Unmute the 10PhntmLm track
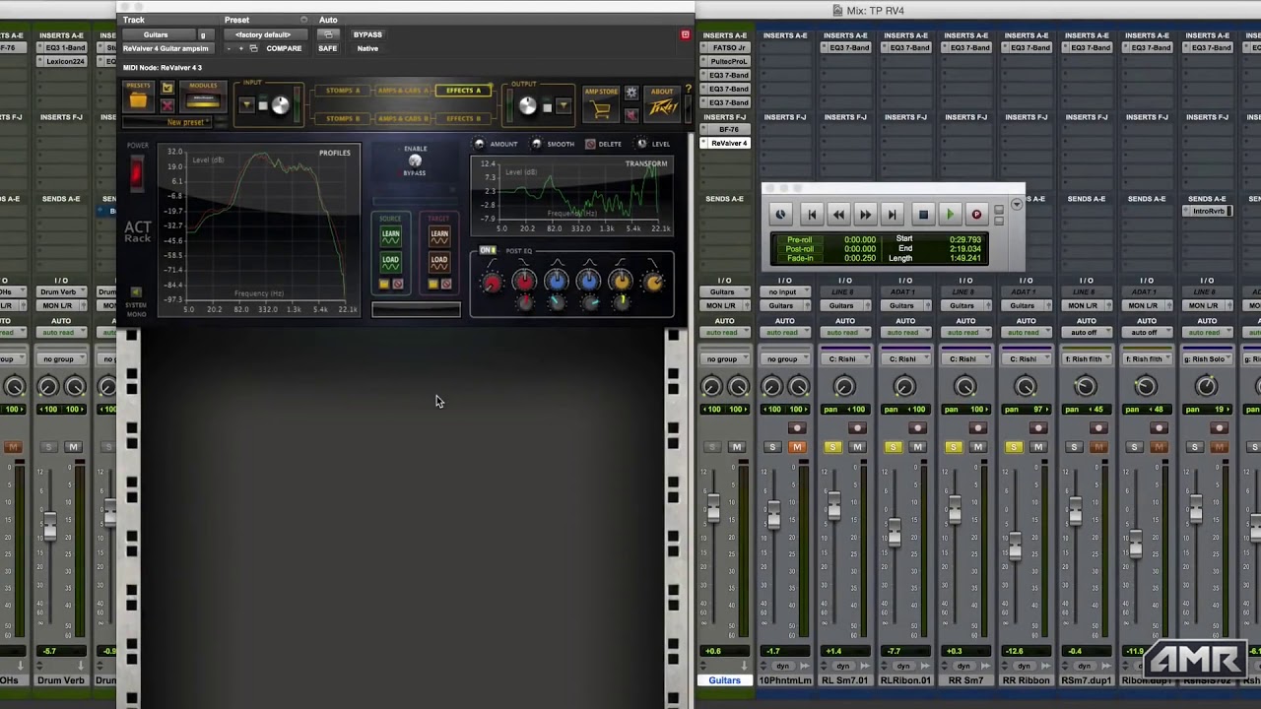This screenshot has height=709, width=1261. point(797,447)
